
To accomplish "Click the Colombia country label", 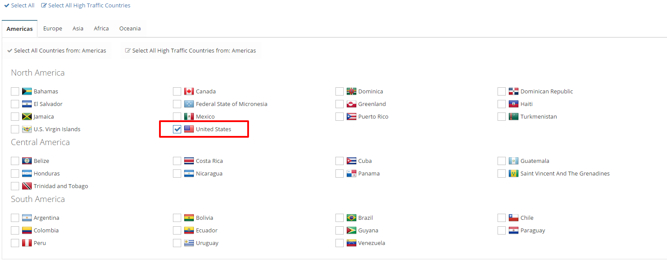I will click(46, 230).
